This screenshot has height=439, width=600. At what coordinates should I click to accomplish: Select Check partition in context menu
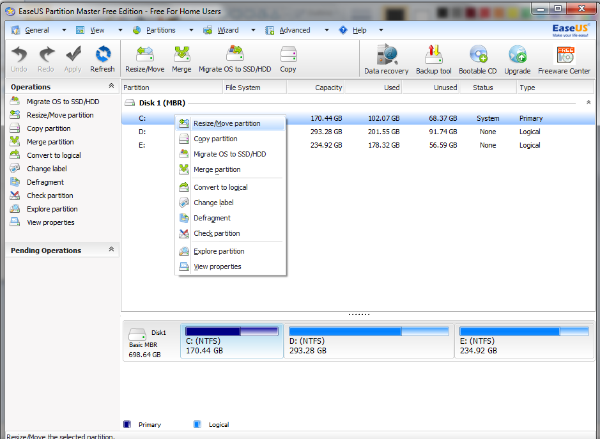click(231, 233)
